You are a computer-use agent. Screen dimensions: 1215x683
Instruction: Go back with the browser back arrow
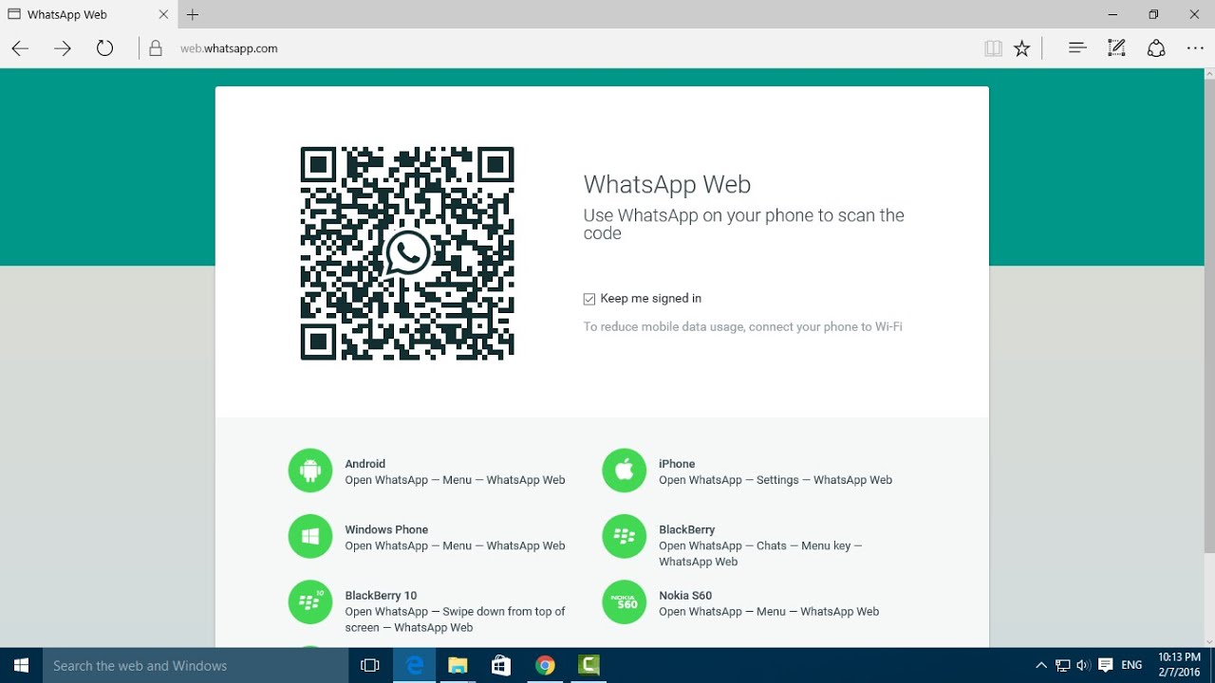click(x=20, y=48)
